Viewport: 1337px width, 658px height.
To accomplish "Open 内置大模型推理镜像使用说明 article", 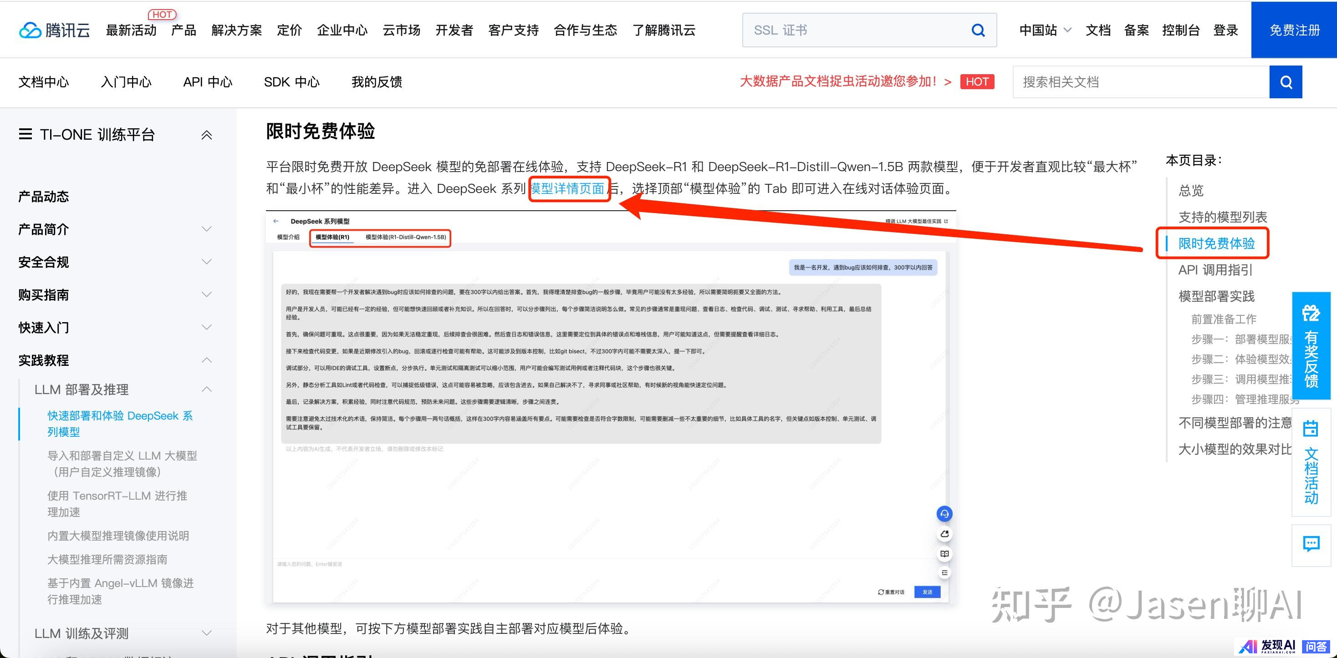I will tap(118, 536).
